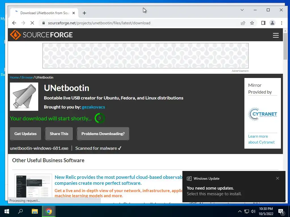Click the Windows Update notification icon
The width and height of the screenshot is (290, 217).
(189, 179)
